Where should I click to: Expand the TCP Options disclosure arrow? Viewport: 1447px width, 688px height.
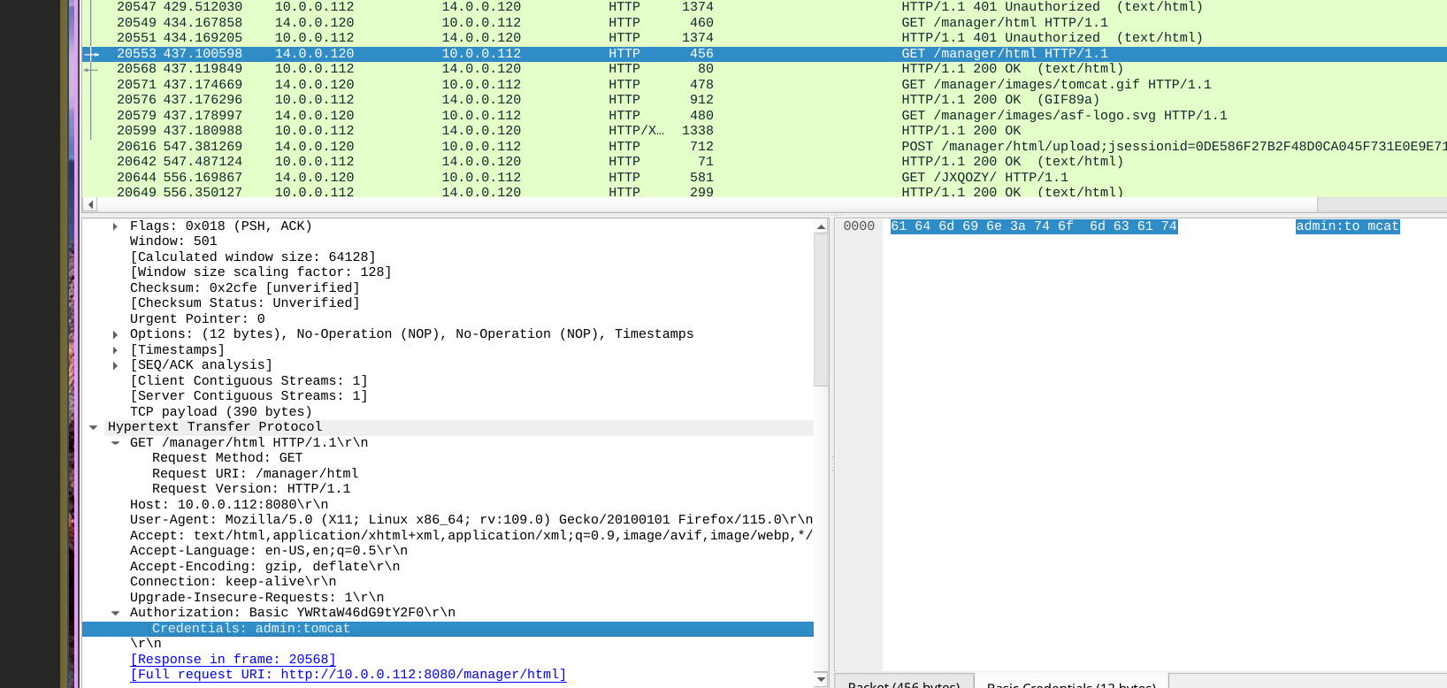115,334
